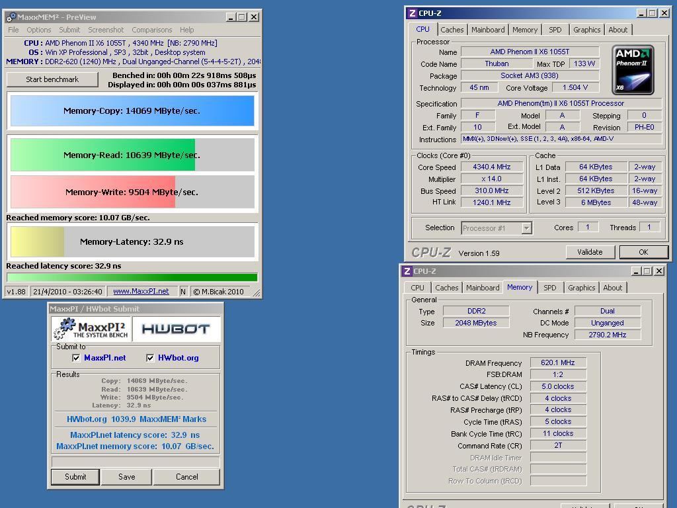This screenshot has width=677, height=508.
Task: Click Submit button in HWbot Submit dialog
Action: (75, 477)
